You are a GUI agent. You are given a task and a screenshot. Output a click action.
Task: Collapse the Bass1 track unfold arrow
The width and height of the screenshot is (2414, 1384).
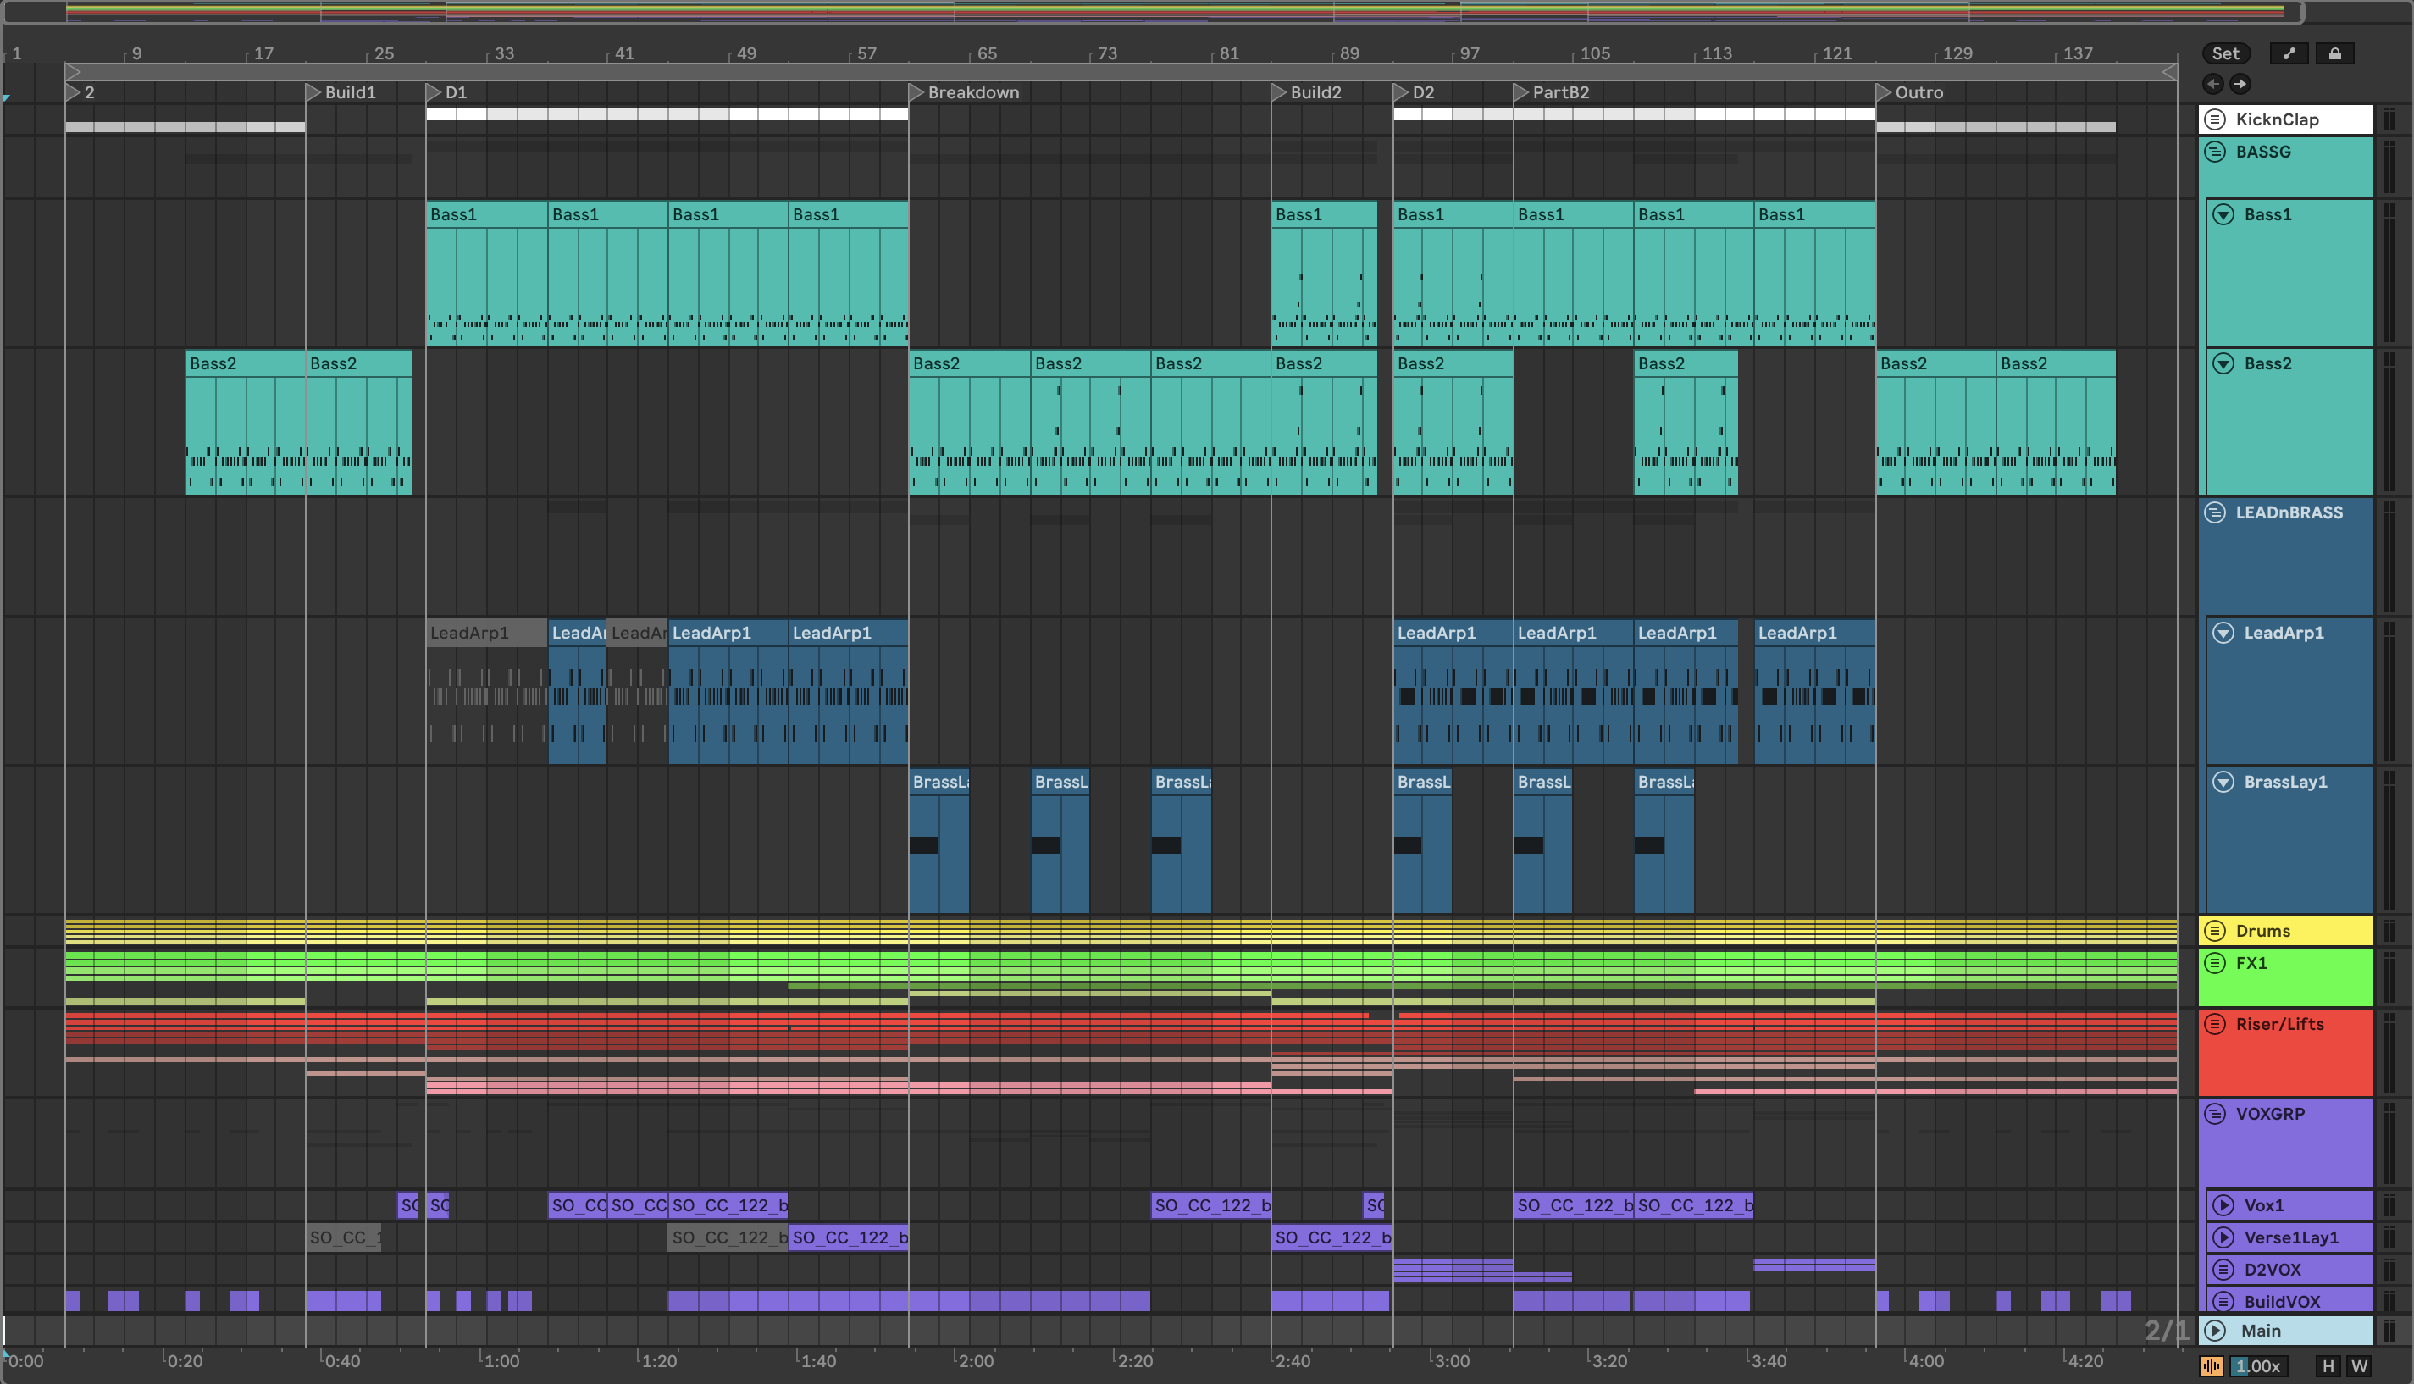(2224, 215)
